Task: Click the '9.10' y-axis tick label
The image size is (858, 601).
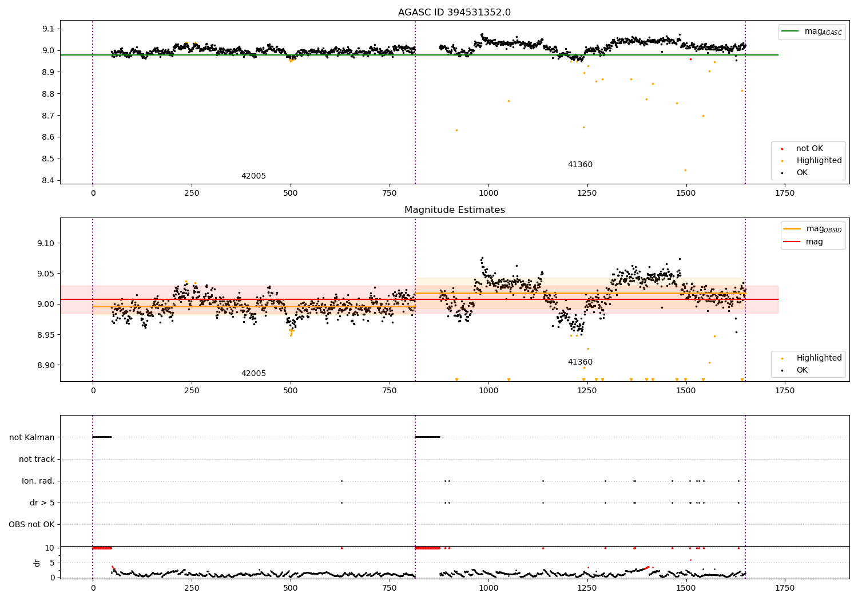Action: [46, 244]
